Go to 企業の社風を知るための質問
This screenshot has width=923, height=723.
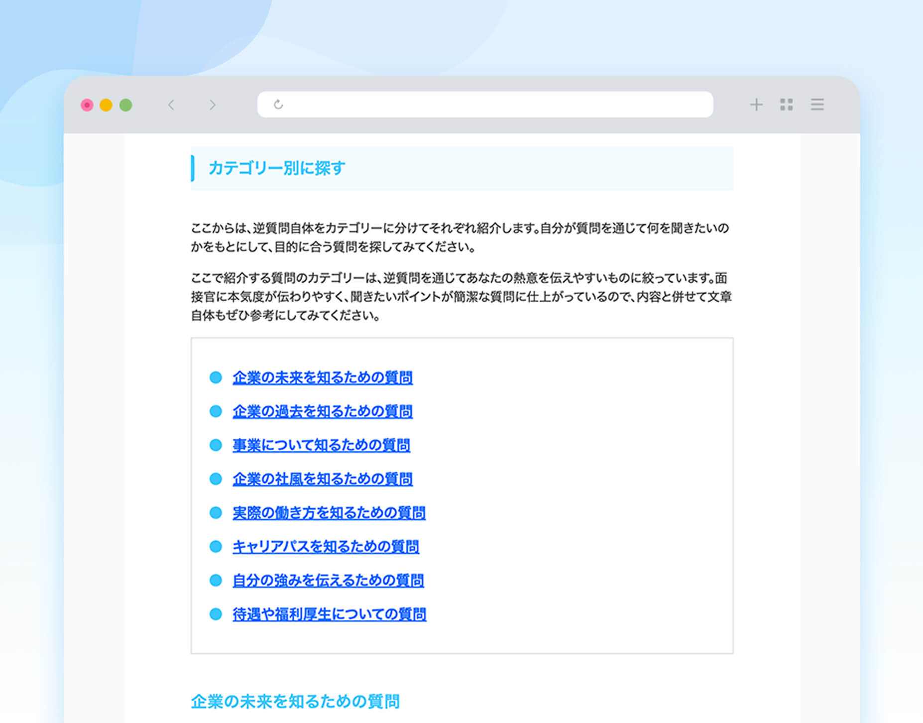point(322,479)
